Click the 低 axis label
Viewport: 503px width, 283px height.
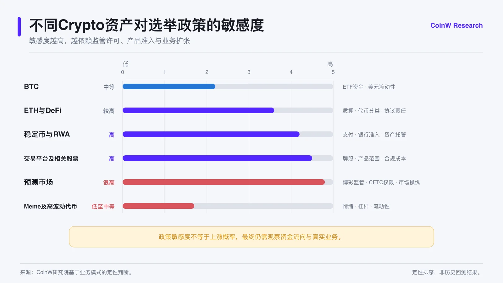click(125, 64)
